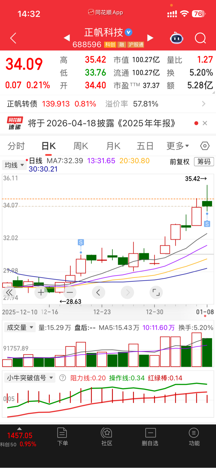Image resolution: width=216 pixels, height=468 pixels.
Task: Tap the blue verified badge next to 正帆科技
Action: coord(129,32)
